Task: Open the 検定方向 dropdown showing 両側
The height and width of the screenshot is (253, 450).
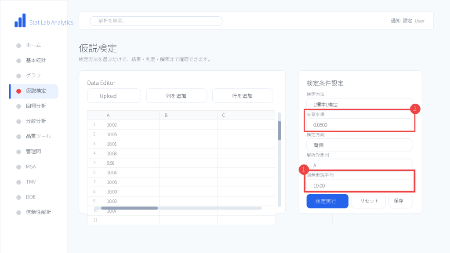Action: [359, 145]
